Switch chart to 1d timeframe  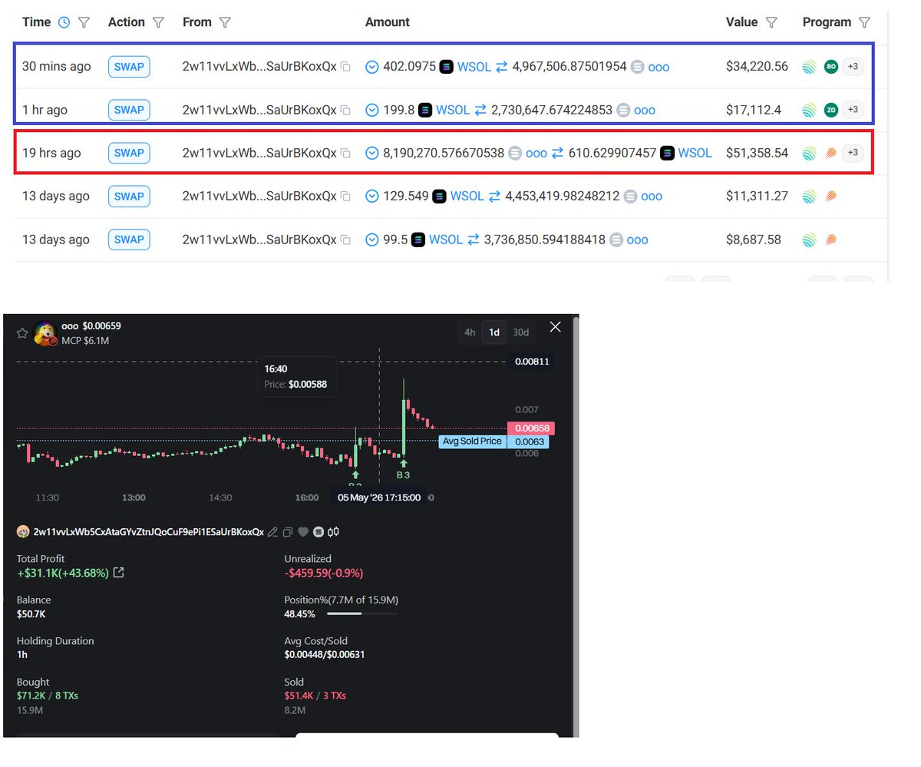coord(494,332)
